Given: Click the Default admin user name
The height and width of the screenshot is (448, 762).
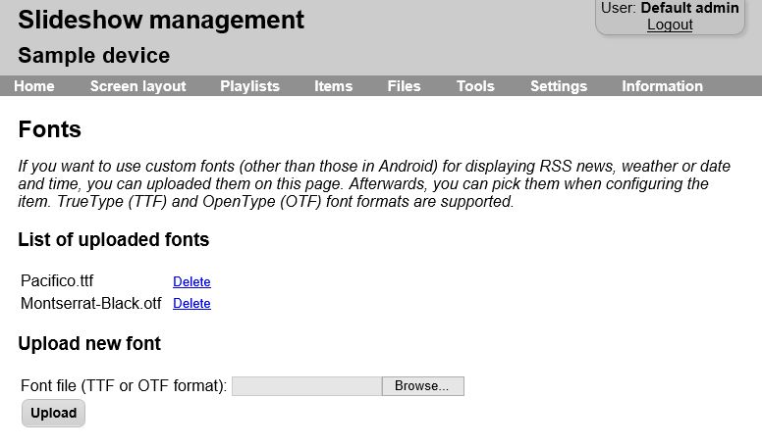Looking at the screenshot, I should point(689,8).
